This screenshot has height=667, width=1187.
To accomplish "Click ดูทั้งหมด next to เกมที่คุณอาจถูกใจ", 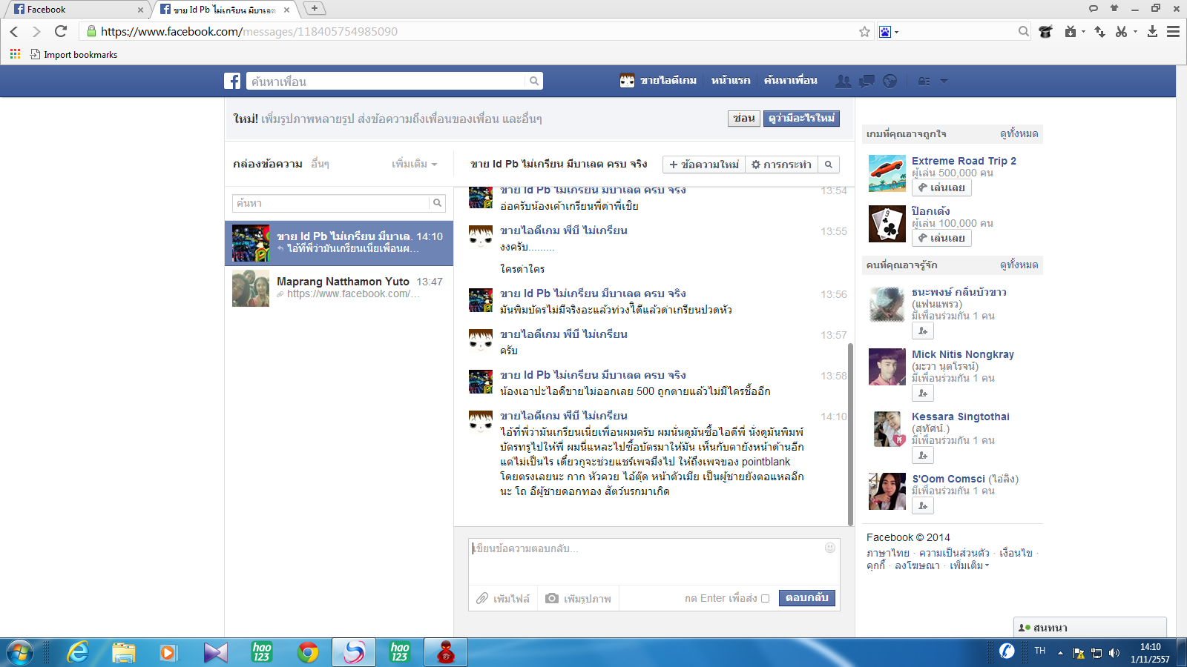I will [1019, 133].
